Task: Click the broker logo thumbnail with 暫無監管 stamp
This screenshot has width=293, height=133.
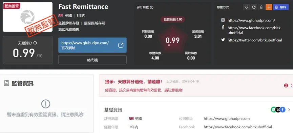Action: tap(27, 17)
